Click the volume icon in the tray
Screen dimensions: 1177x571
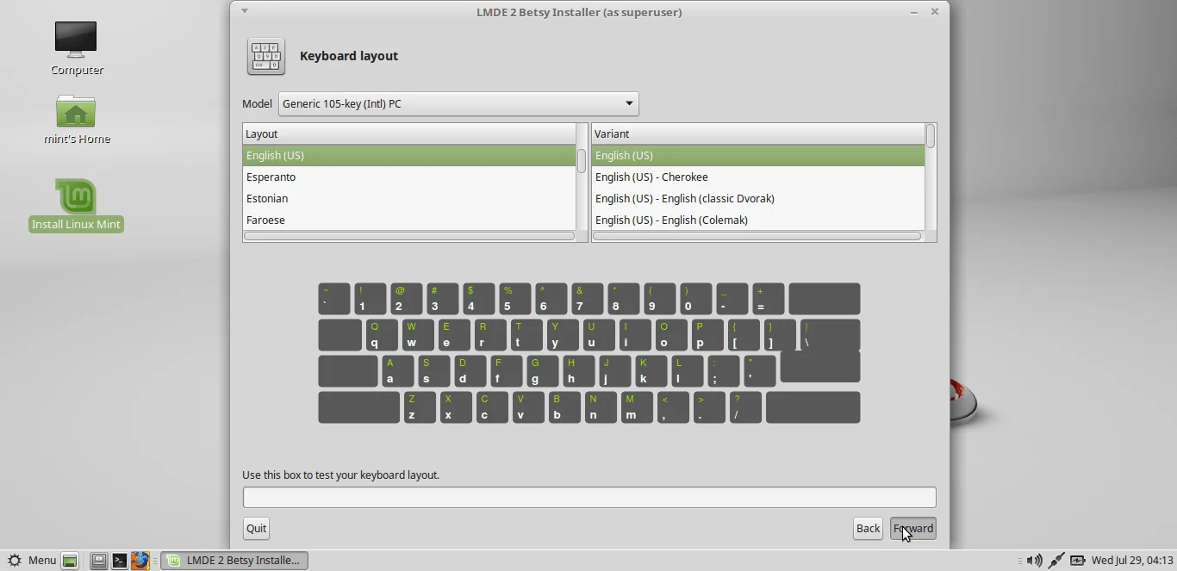[x=1033, y=560]
